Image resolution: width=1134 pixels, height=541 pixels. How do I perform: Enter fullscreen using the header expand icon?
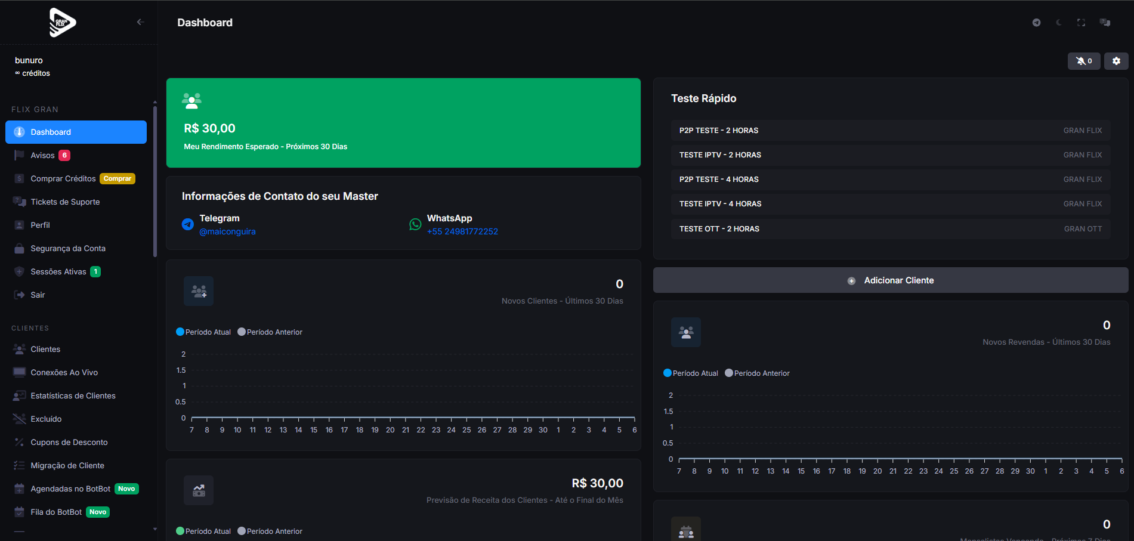tap(1081, 23)
